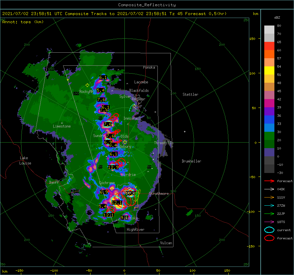This screenshot has height=275, width=294.
Task: Click the Strathmore town label
Action: 159,194
